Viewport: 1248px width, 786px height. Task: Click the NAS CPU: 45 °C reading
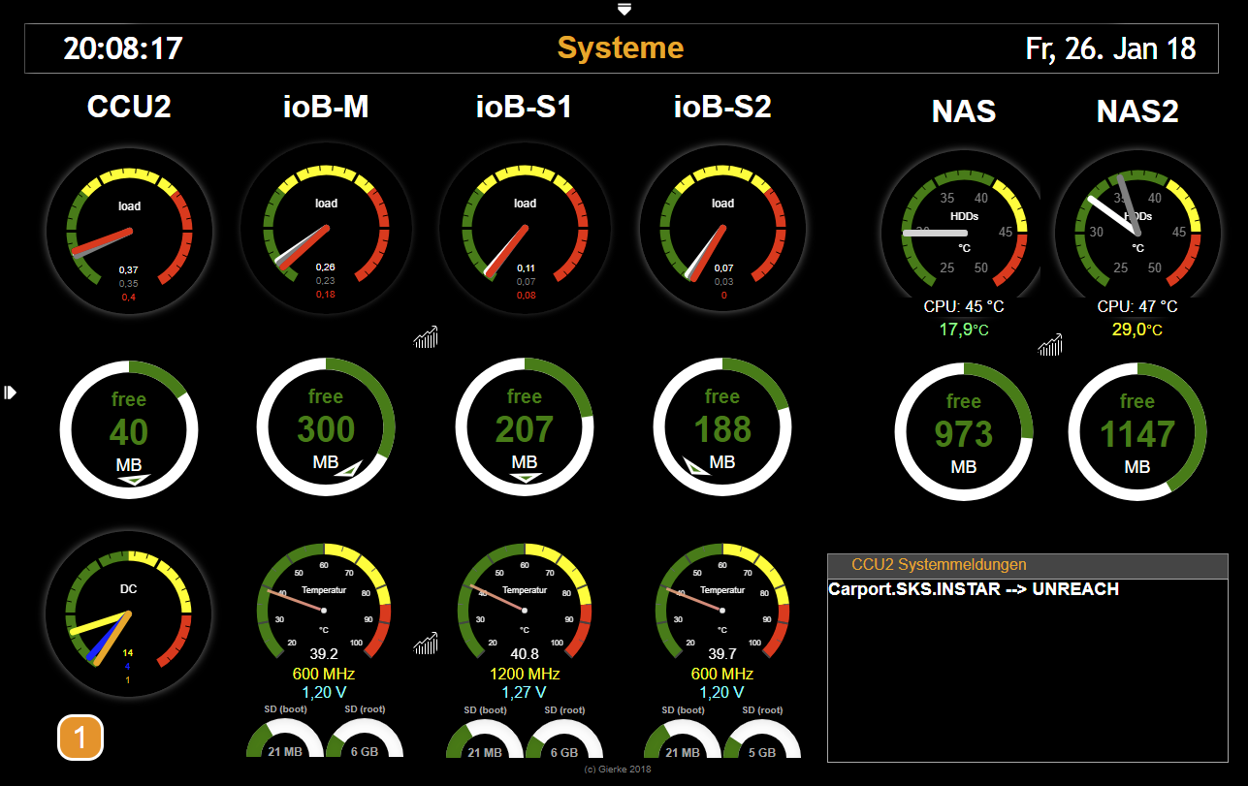[964, 306]
